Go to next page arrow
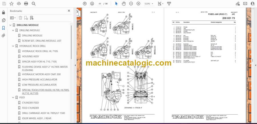This screenshot has height=124, width=257. 92,4
